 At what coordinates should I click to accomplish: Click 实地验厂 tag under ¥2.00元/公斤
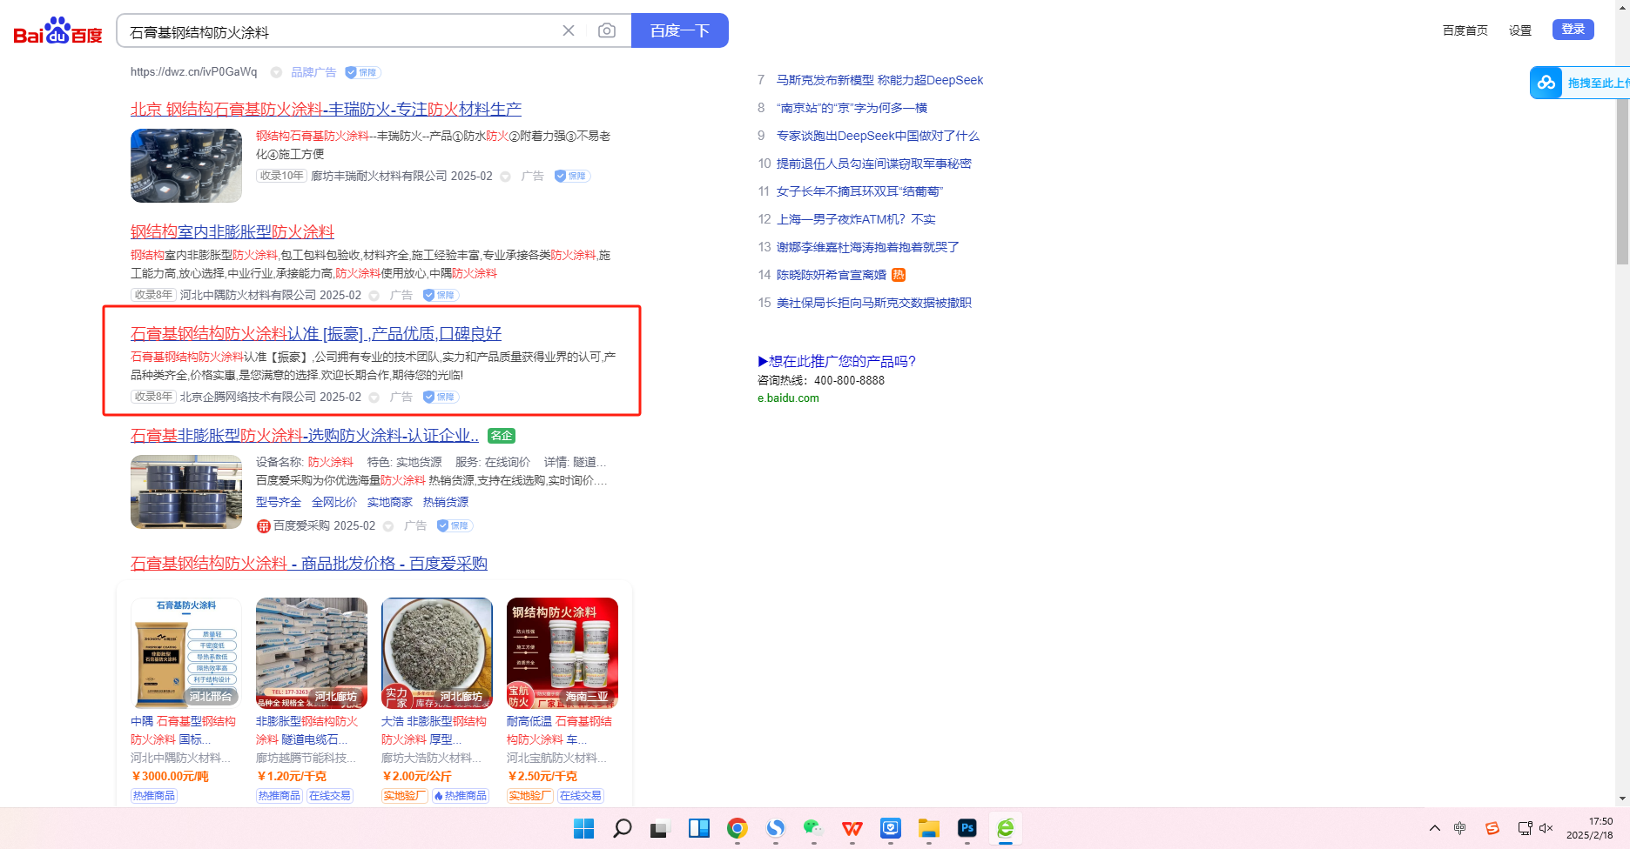point(405,796)
